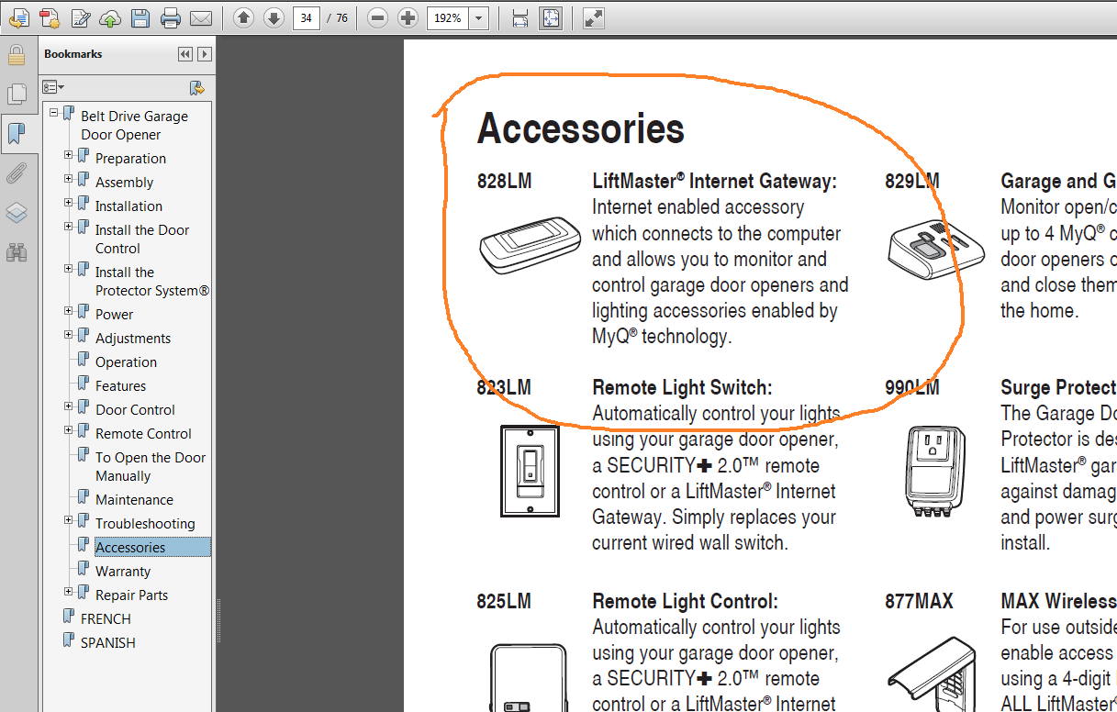The height and width of the screenshot is (712, 1117).
Task: Select the Belt Drive Garage Door Opener bookmark
Action: [134, 126]
